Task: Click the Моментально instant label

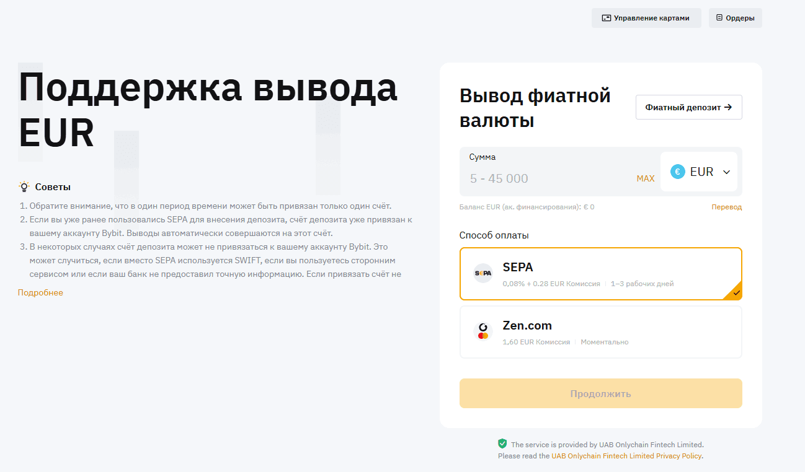Action: pyautogui.click(x=605, y=342)
